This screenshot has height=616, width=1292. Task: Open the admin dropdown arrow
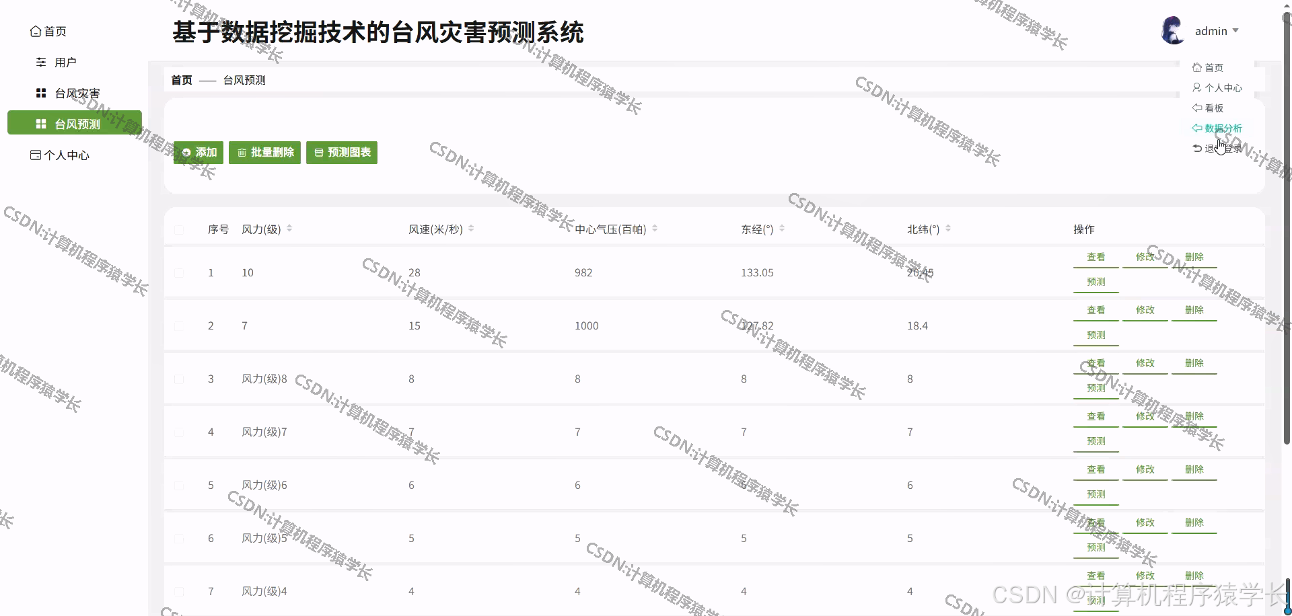click(1235, 31)
